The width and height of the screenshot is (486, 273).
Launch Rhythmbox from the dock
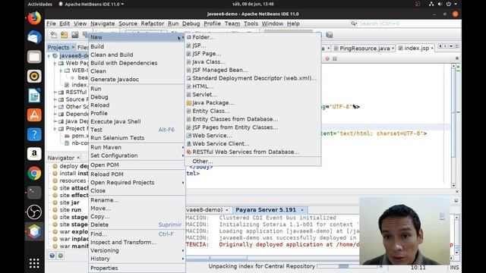pyautogui.click(x=34, y=76)
